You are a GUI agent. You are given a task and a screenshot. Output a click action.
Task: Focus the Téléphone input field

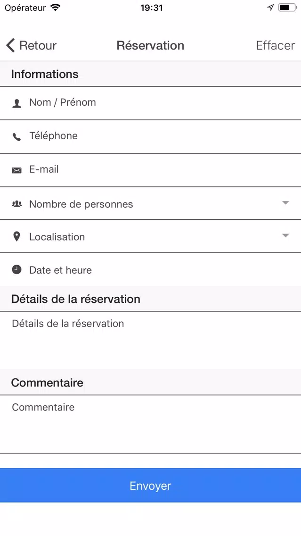151,136
